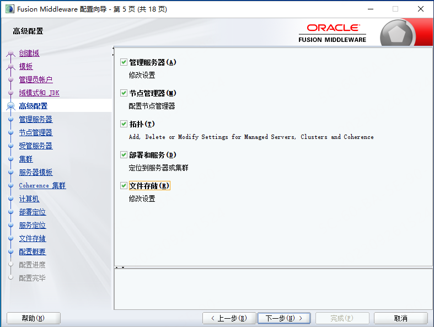Image resolution: width=434 pixels, height=327 pixels.
Task: Select the current 高级配置 step
Action: (x=33, y=106)
